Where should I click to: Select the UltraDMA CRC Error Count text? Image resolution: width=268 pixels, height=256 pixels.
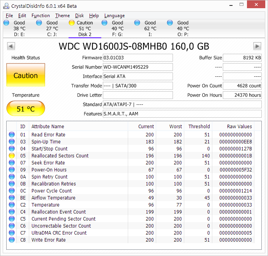click(x=59, y=233)
